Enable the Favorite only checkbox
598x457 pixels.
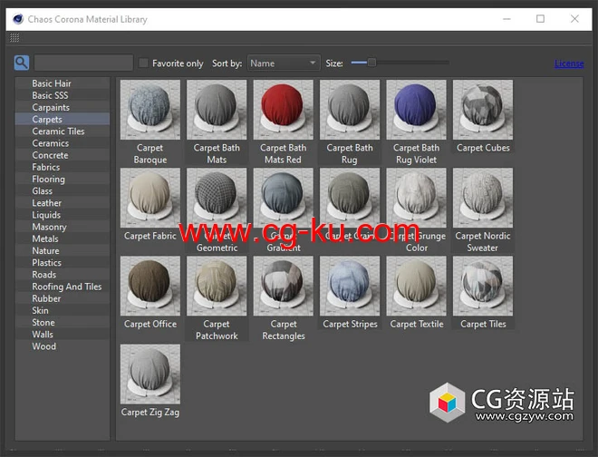click(143, 63)
